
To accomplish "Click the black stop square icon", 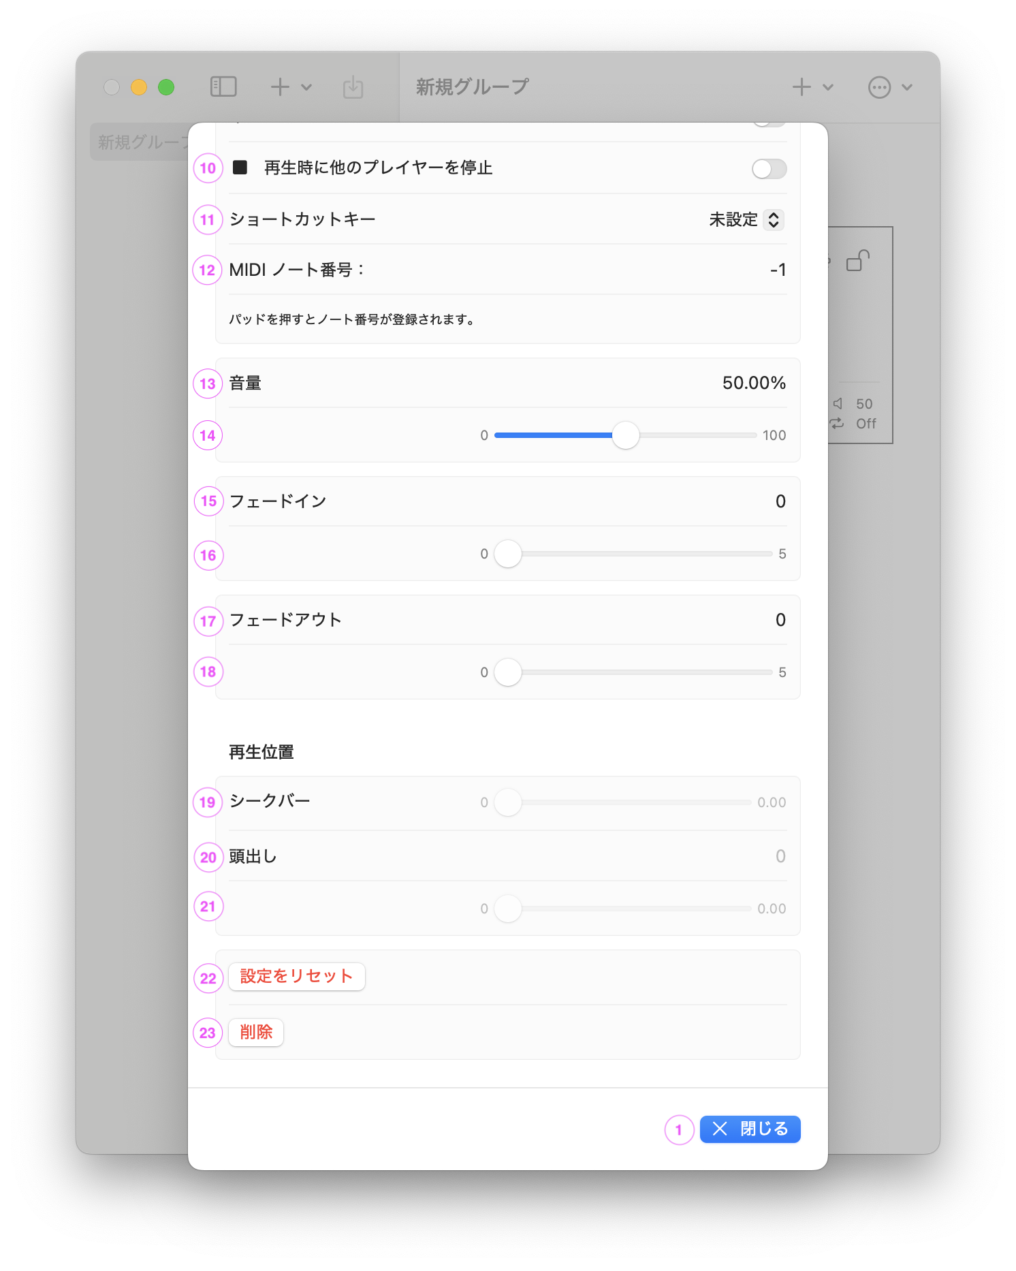I will (x=240, y=168).
